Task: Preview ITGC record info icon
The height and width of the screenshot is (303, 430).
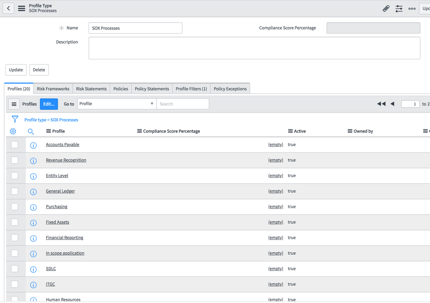Action: pyautogui.click(x=33, y=285)
